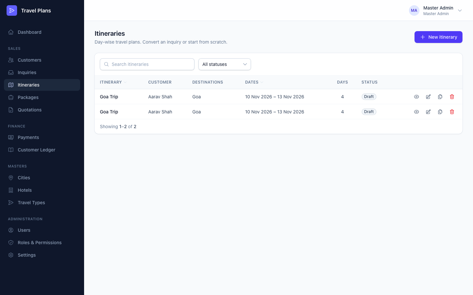The width and height of the screenshot is (473, 295).
Task: Delete the first Goa Trip itinerary
Action: coord(452,97)
